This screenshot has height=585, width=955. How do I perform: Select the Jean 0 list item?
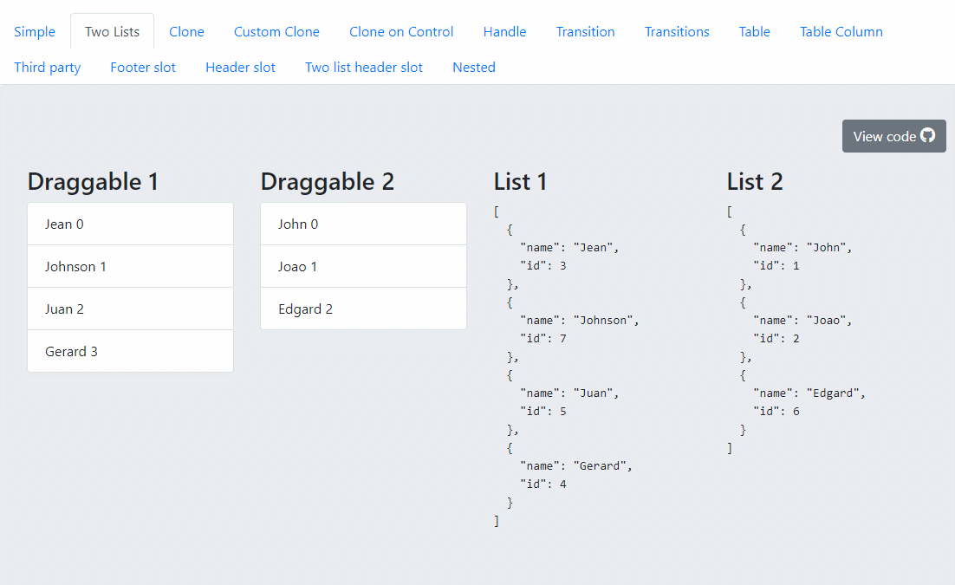click(x=130, y=224)
